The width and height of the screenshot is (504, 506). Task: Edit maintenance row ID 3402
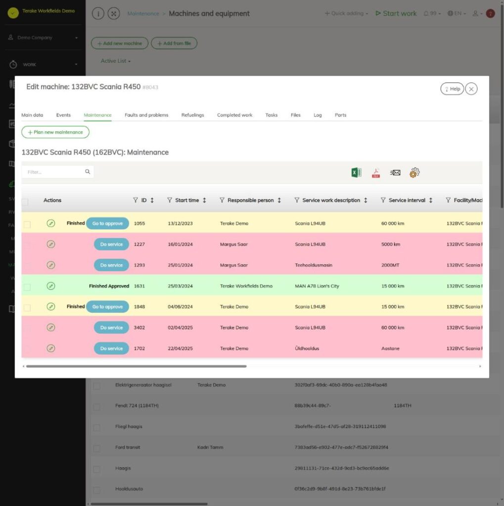51,328
